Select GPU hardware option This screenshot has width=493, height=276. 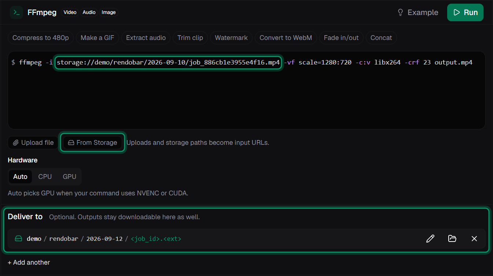[70, 177]
